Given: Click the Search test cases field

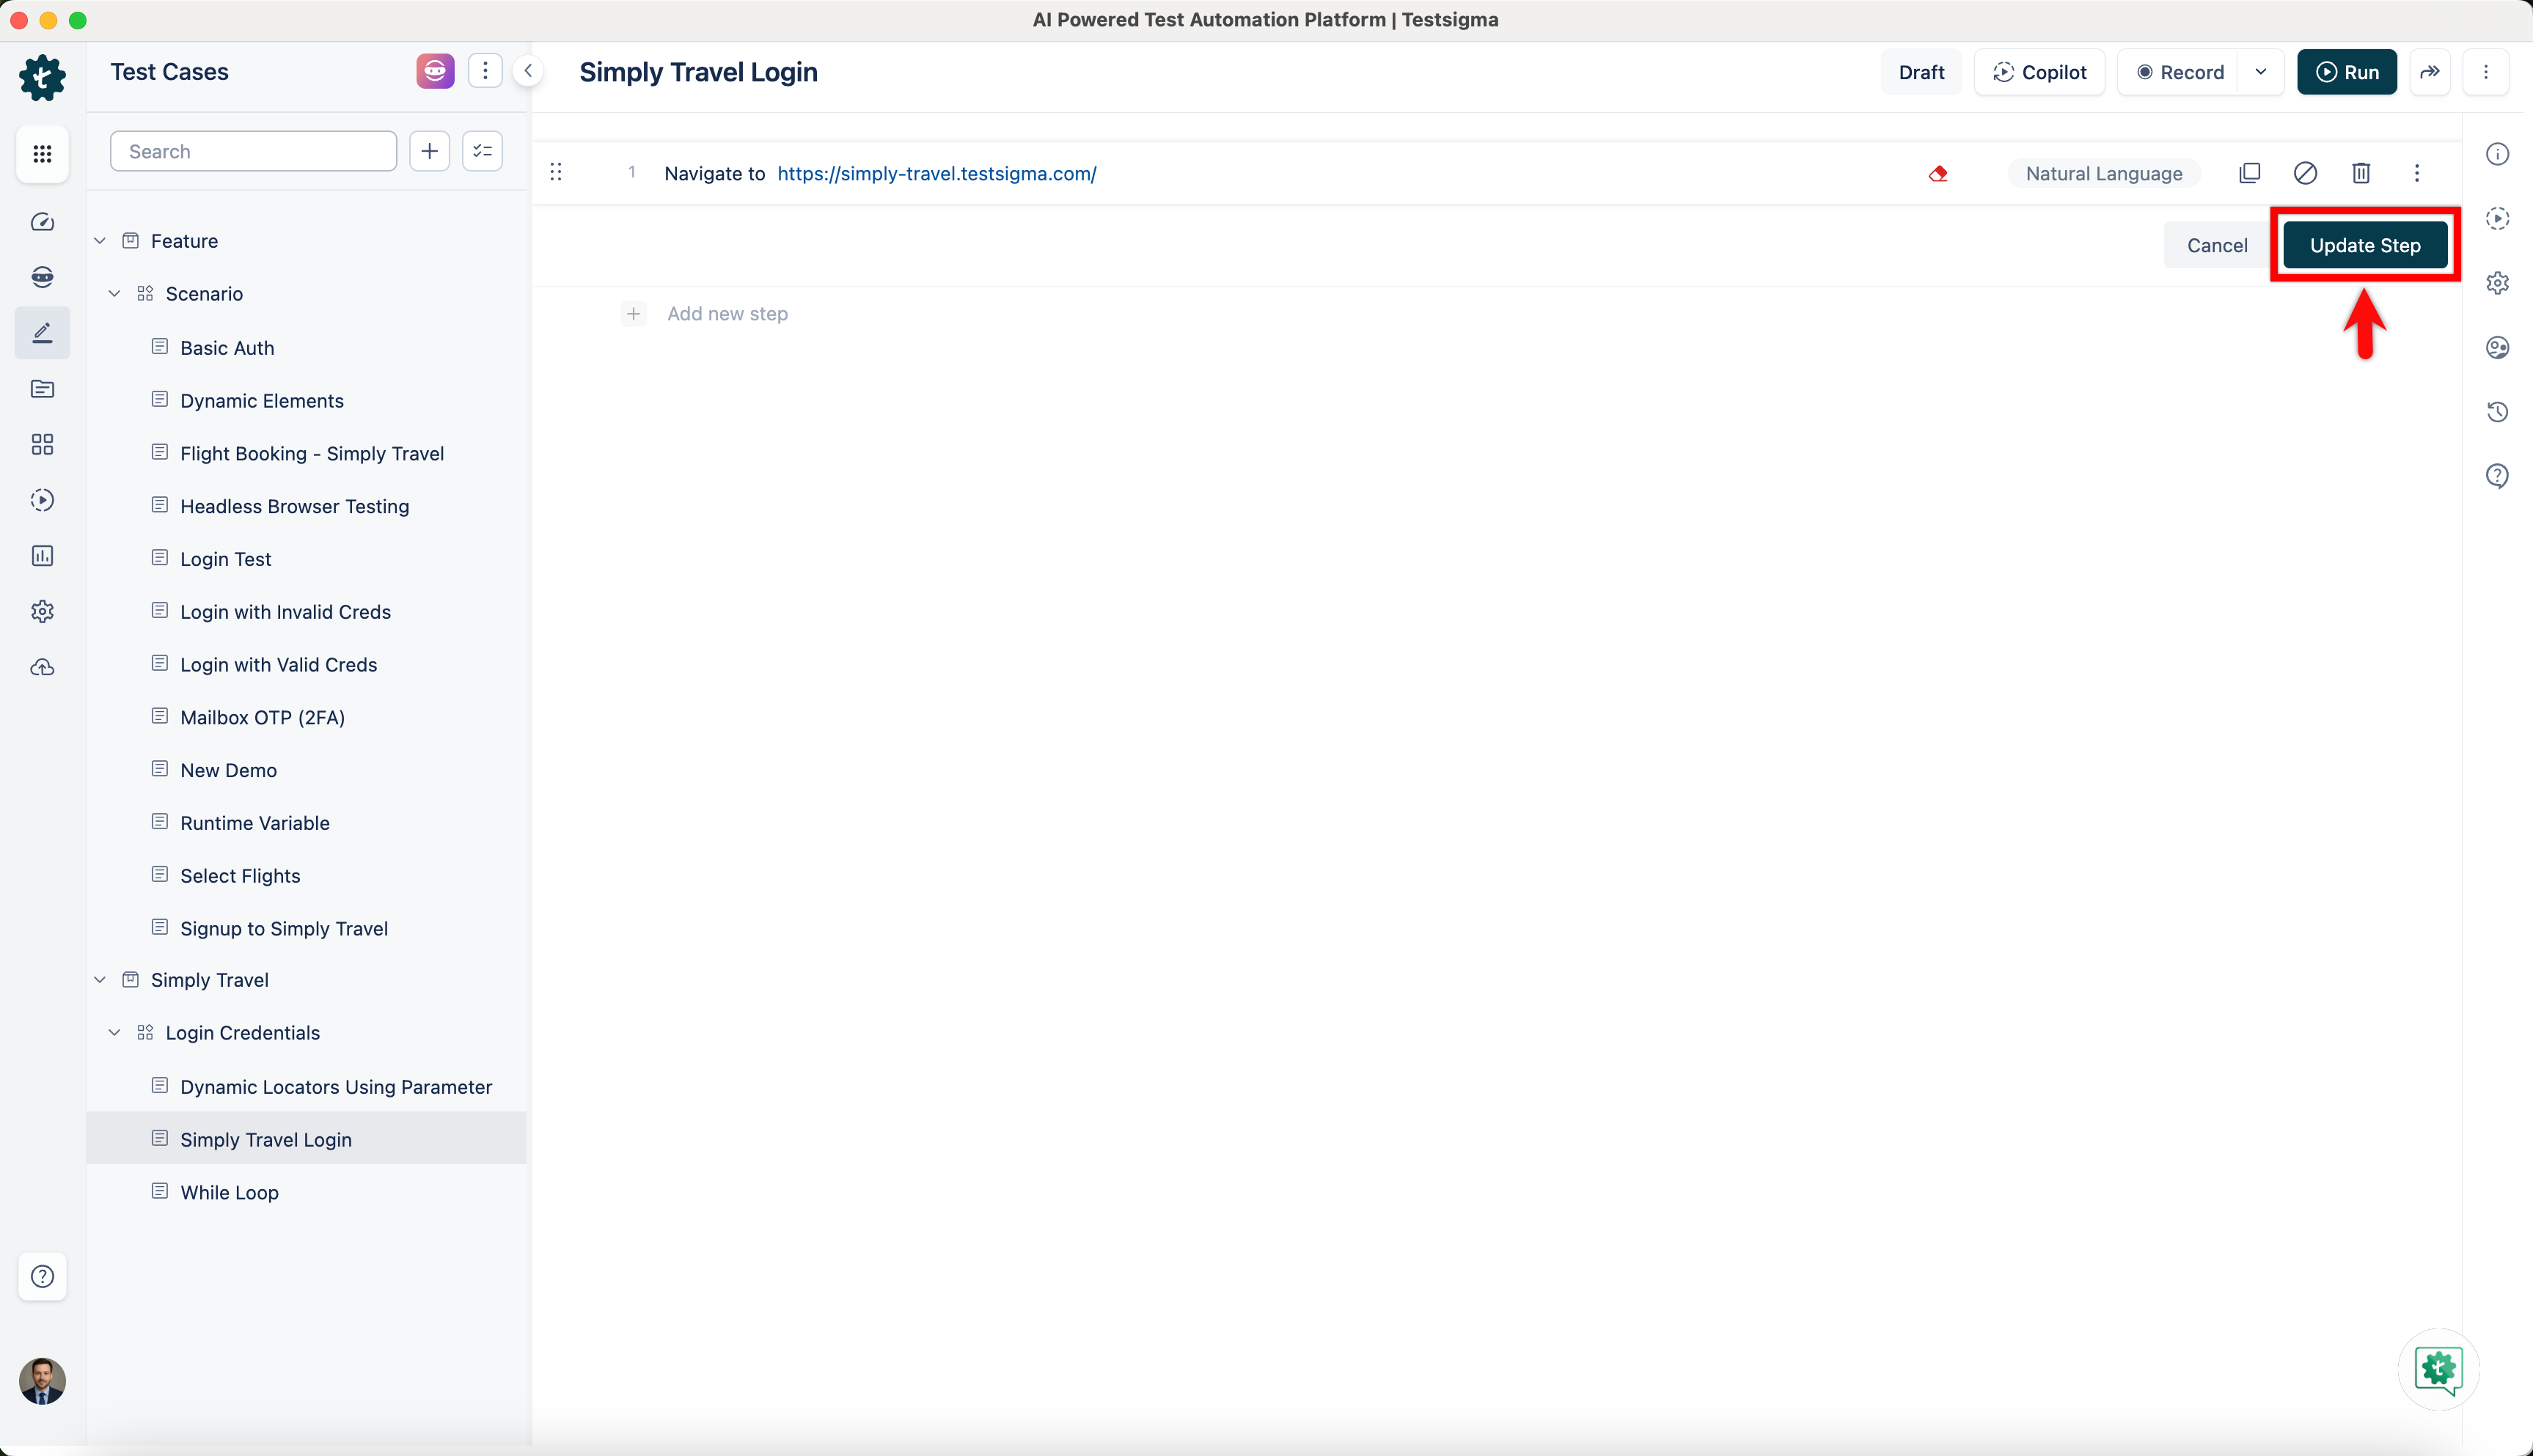Looking at the screenshot, I should tap(253, 151).
